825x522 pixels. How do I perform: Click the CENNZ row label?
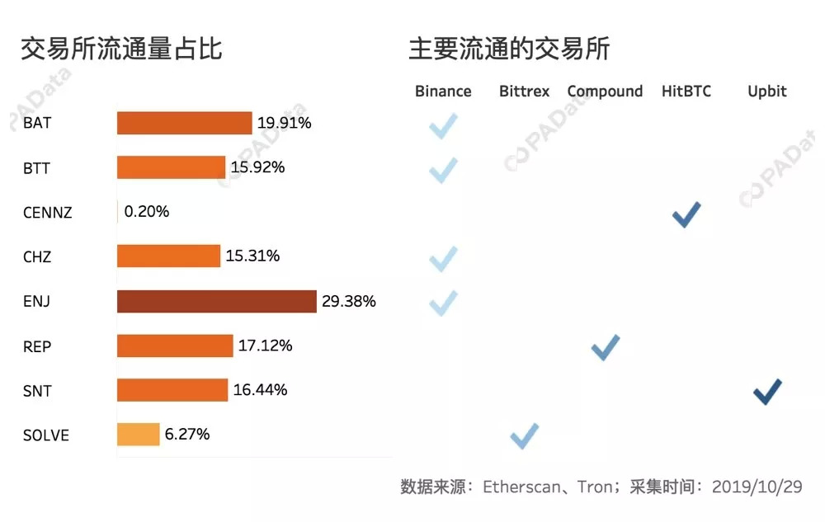coord(48,213)
